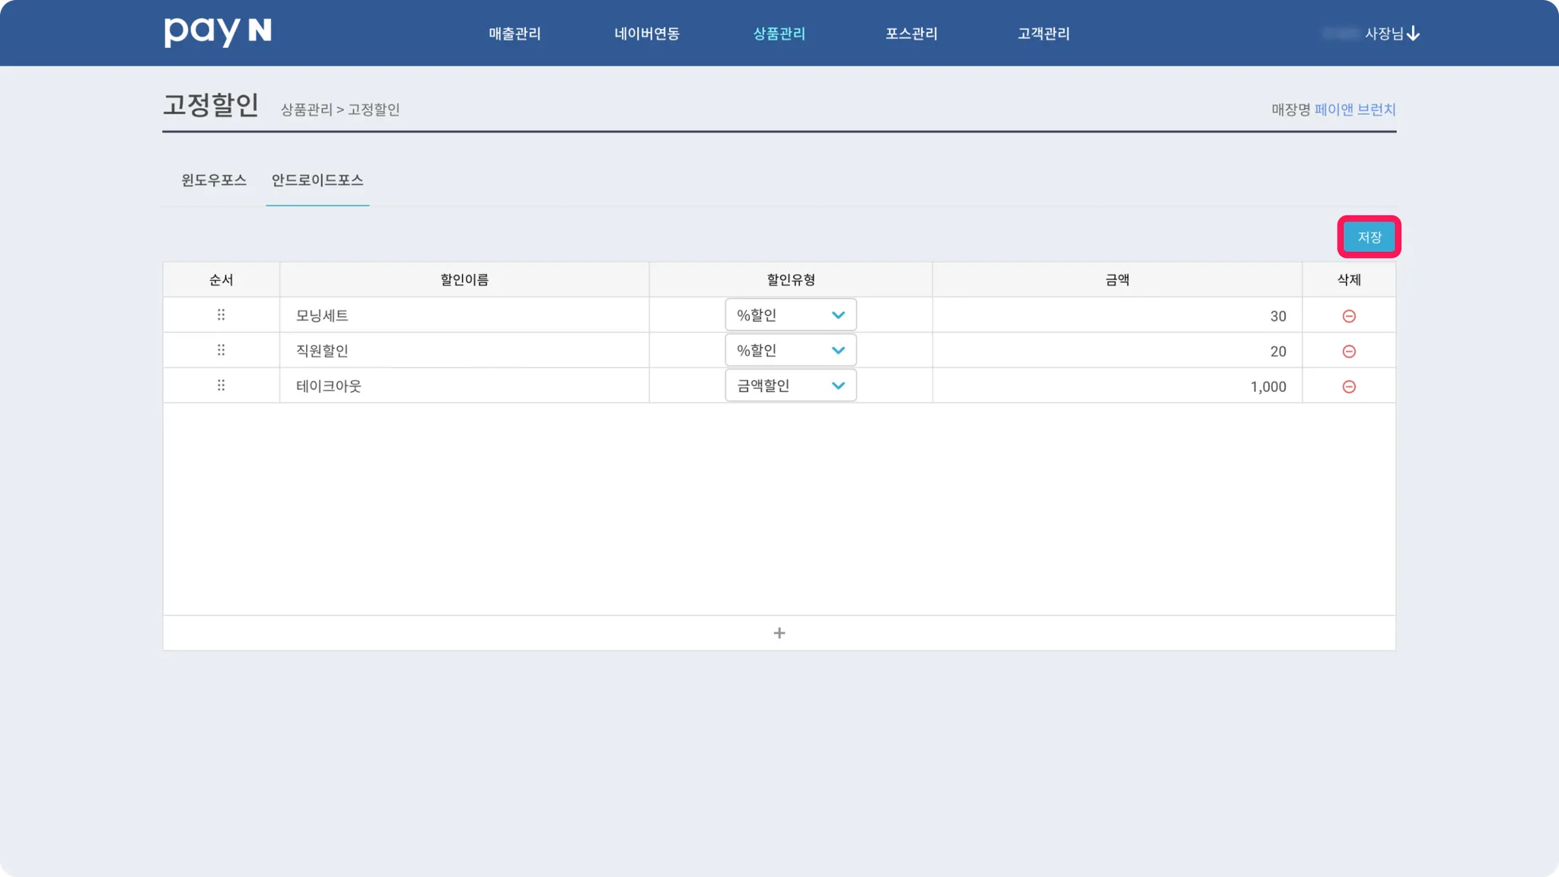Open 직원할인 discount type dropdown
This screenshot has height=877, width=1559.
(790, 350)
